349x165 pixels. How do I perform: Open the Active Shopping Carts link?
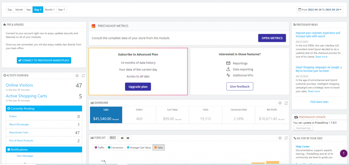26,96
